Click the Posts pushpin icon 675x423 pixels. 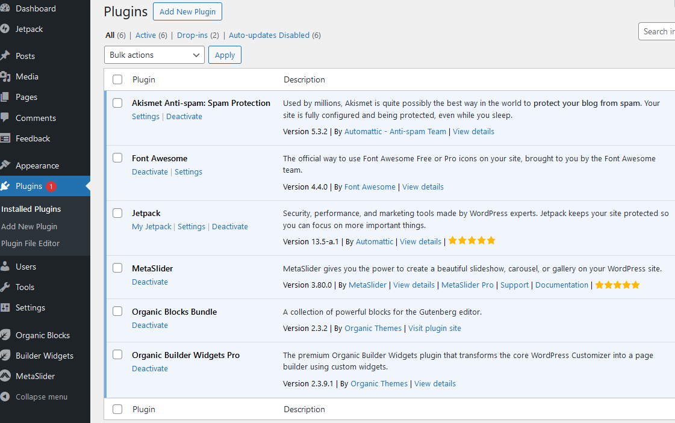pyautogui.click(x=5, y=55)
